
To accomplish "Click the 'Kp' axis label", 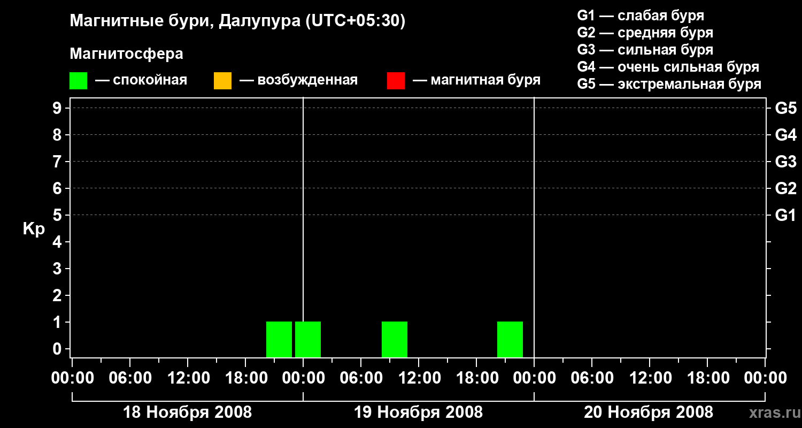I will (x=34, y=229).
